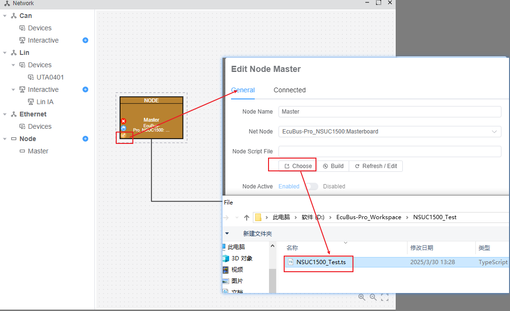510x311 pixels.
Task: Click the Enabled label for Node Active
Action: (289, 187)
